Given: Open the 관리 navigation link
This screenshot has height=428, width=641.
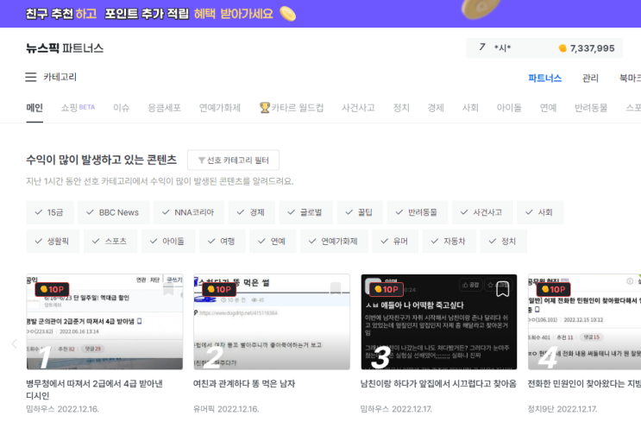Looking at the screenshot, I should [x=590, y=78].
